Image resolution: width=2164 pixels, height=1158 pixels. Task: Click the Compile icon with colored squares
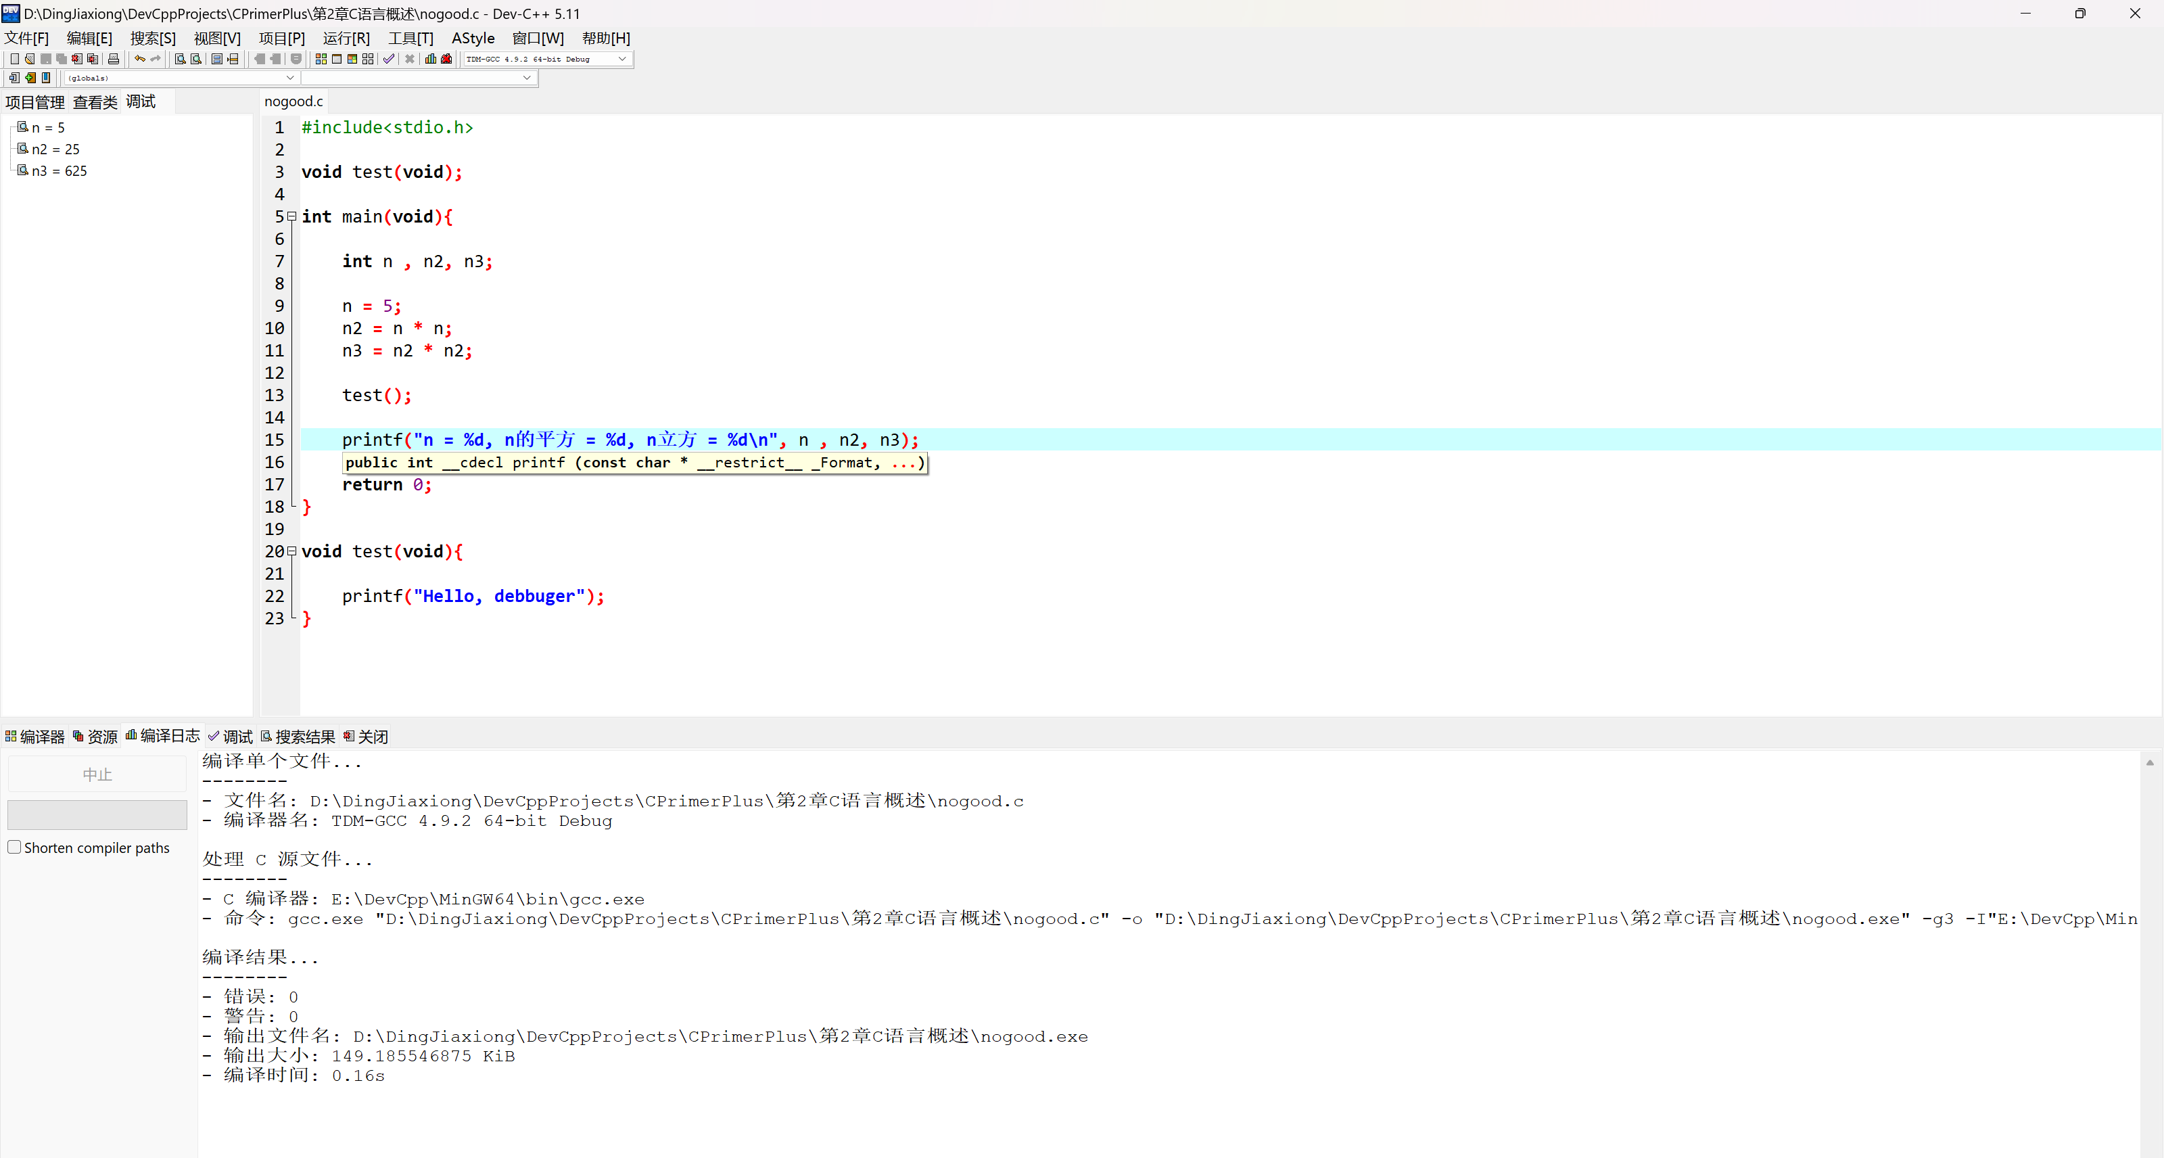321,59
